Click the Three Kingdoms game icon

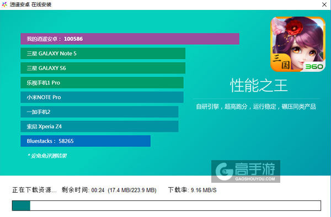coord(298,44)
